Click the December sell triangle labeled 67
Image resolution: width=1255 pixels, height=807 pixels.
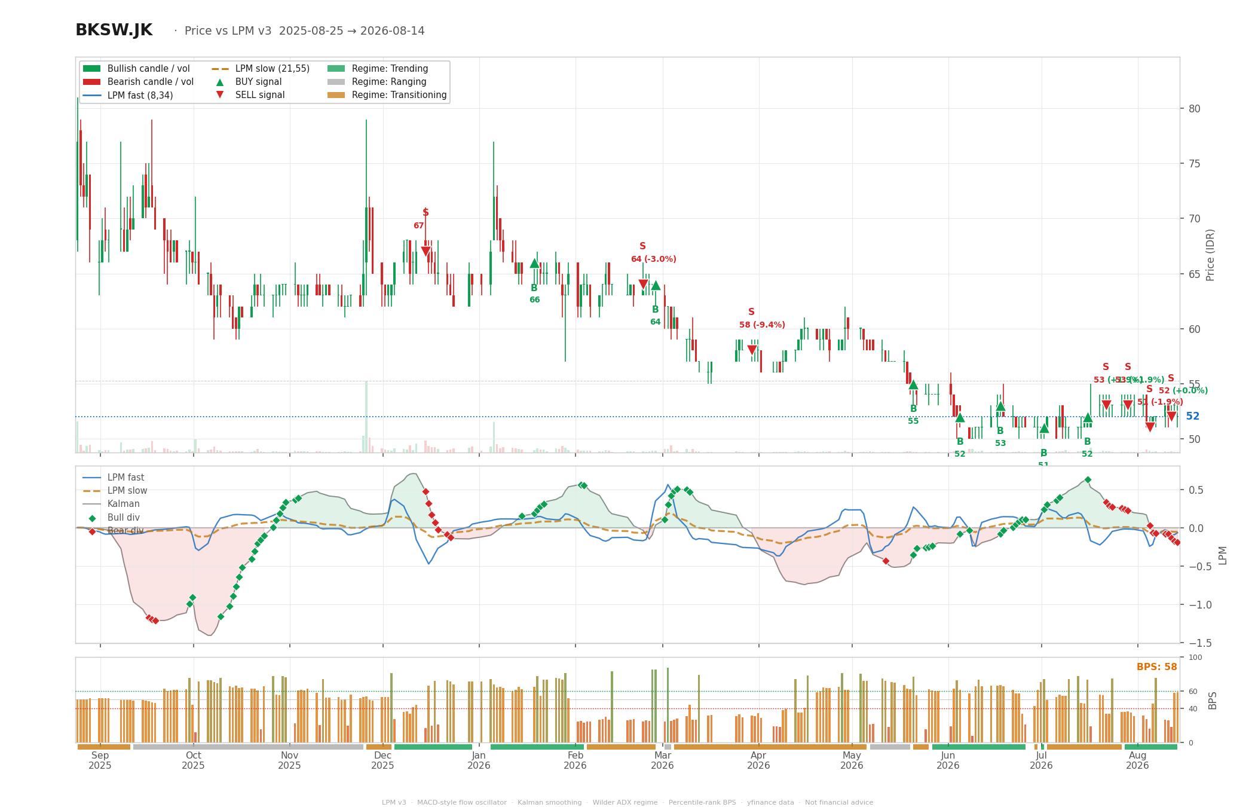(x=426, y=252)
